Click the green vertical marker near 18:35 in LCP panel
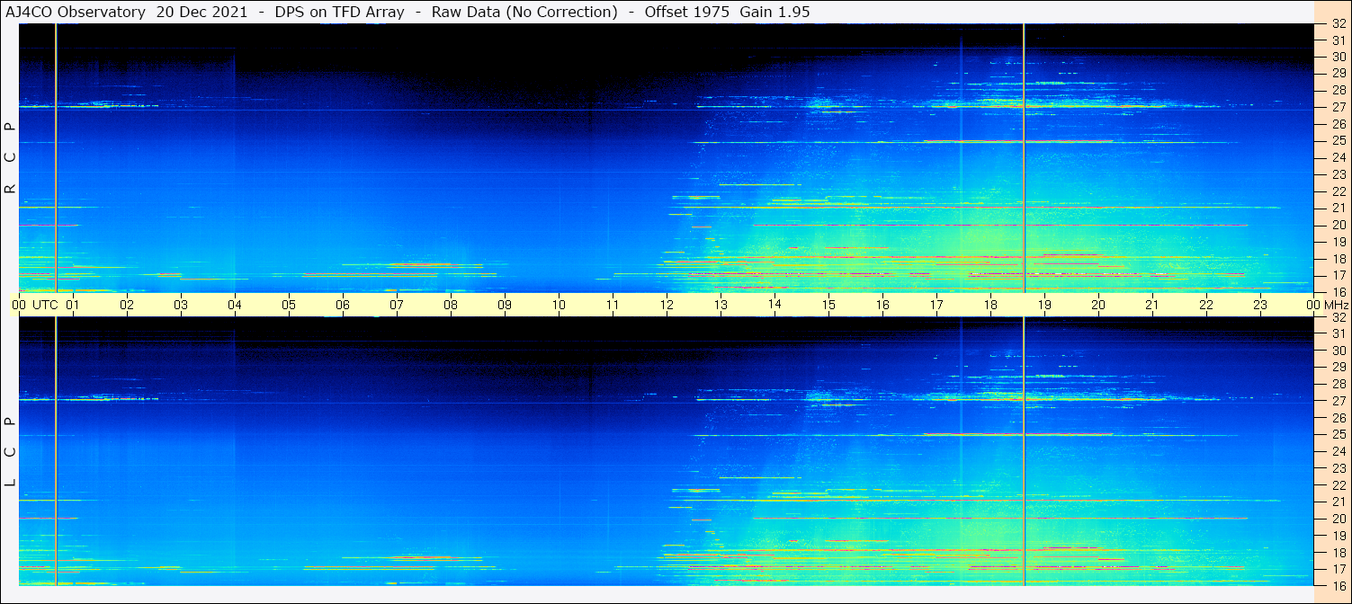This screenshot has height=604, width=1352. click(x=1024, y=451)
